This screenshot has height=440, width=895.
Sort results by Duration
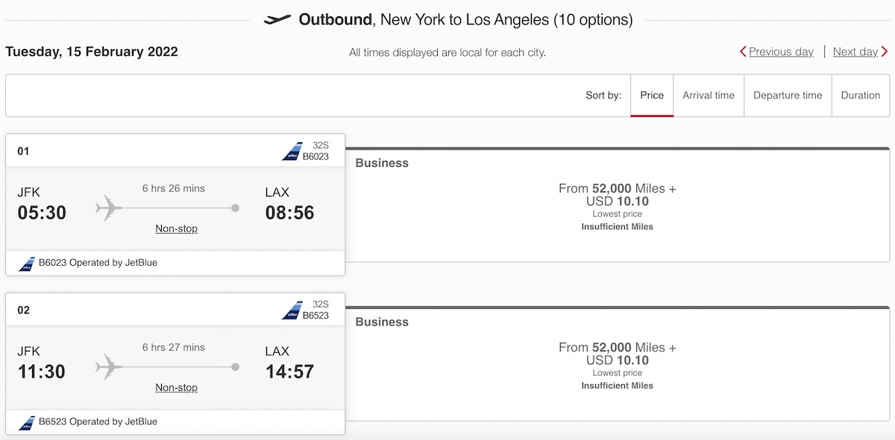(x=861, y=95)
